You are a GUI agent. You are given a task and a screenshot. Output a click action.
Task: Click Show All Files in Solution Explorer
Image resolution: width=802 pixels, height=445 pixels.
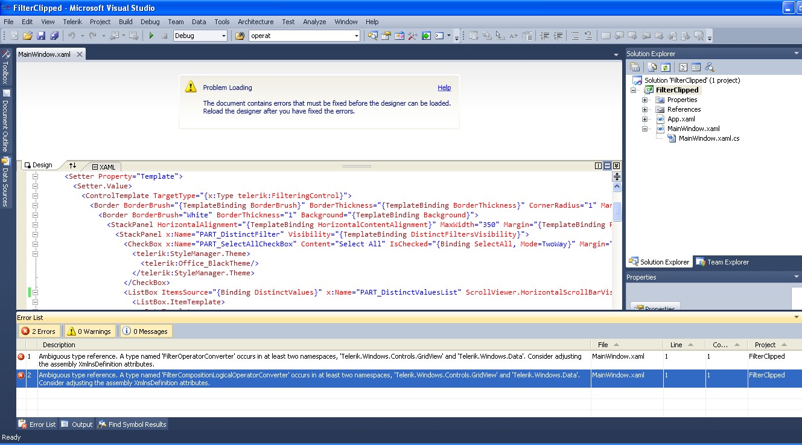652,67
